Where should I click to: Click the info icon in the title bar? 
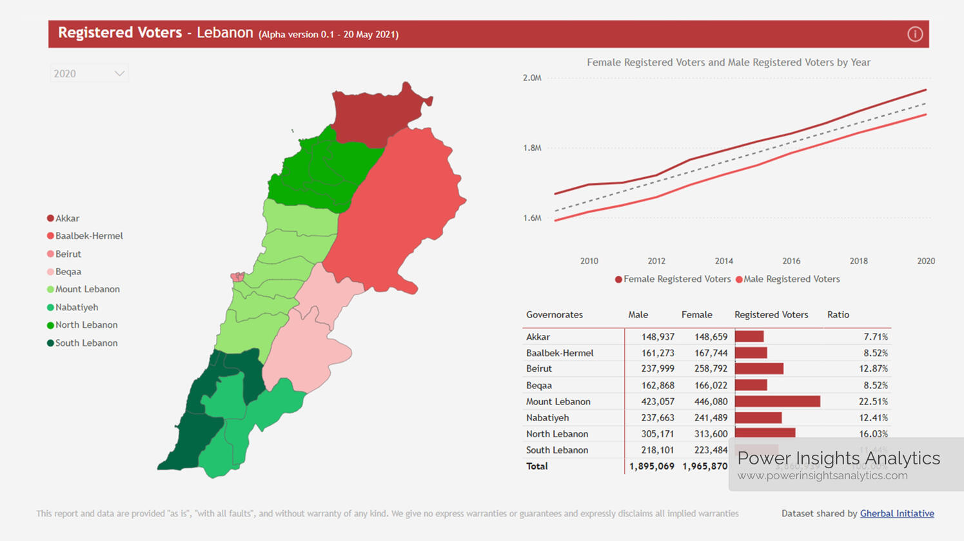point(914,34)
